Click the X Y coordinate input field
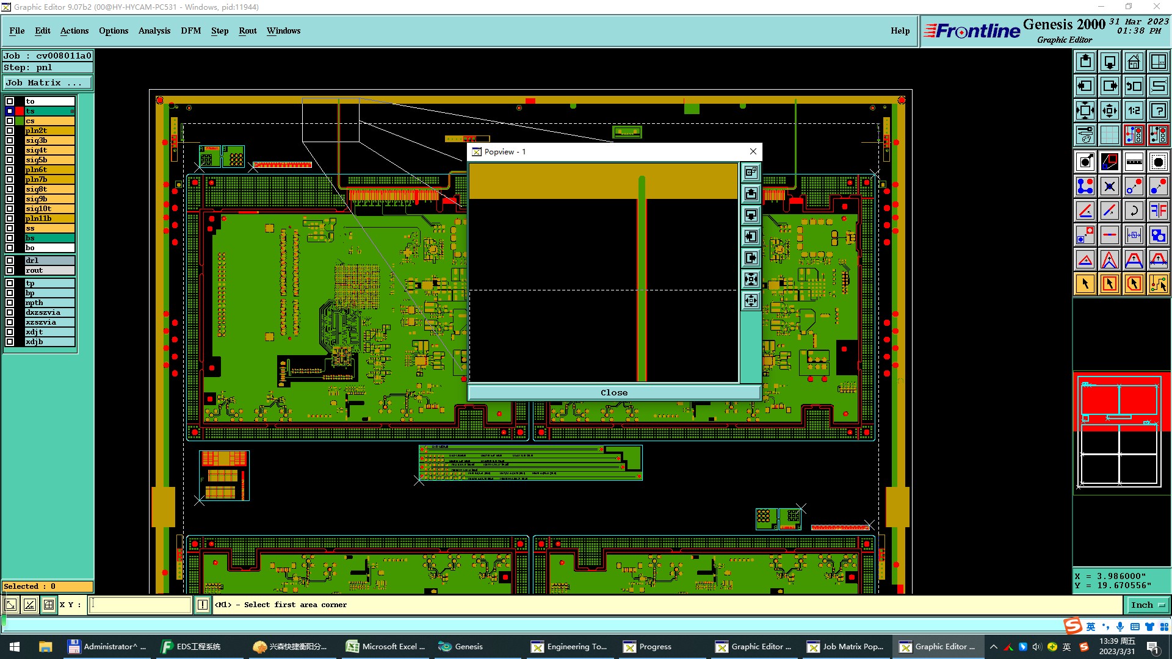Image resolution: width=1172 pixels, height=659 pixels. (x=140, y=605)
